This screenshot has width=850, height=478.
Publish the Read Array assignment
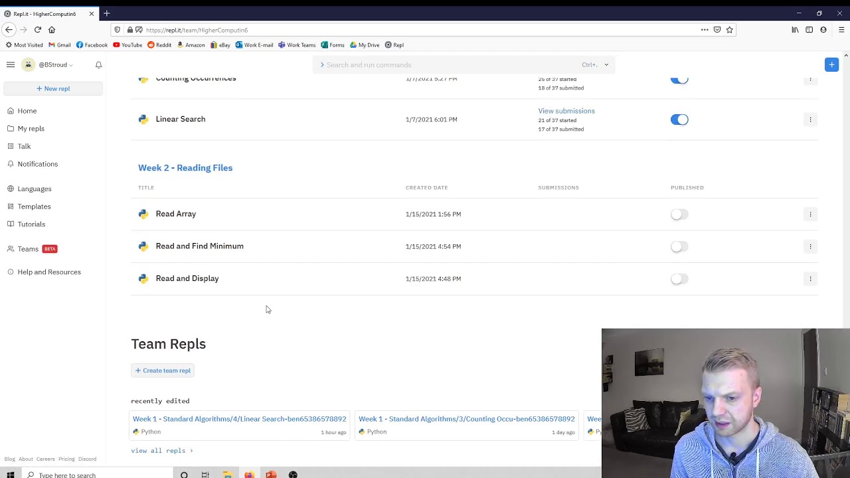(x=679, y=214)
